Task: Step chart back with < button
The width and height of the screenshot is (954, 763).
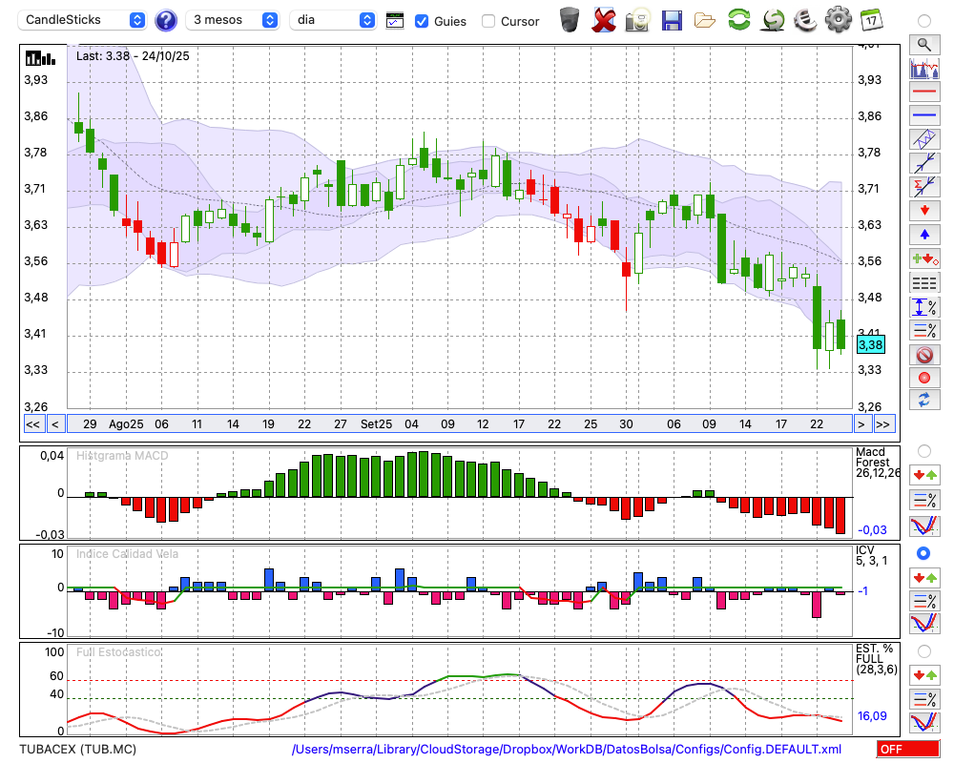Action: coord(54,424)
